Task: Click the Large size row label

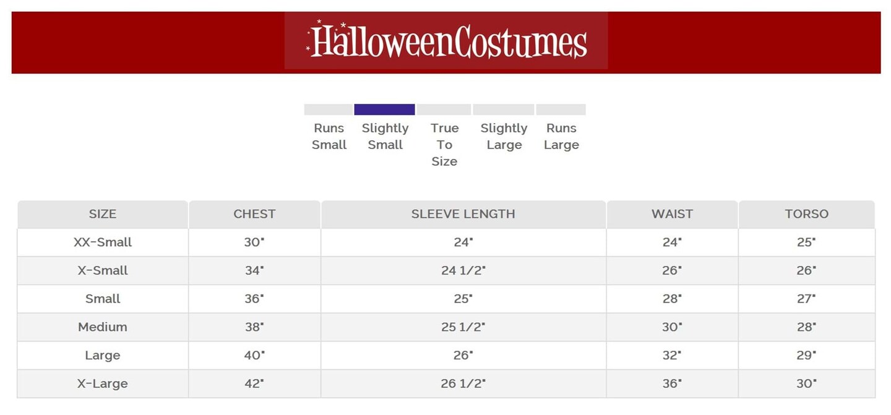Action: click(103, 356)
